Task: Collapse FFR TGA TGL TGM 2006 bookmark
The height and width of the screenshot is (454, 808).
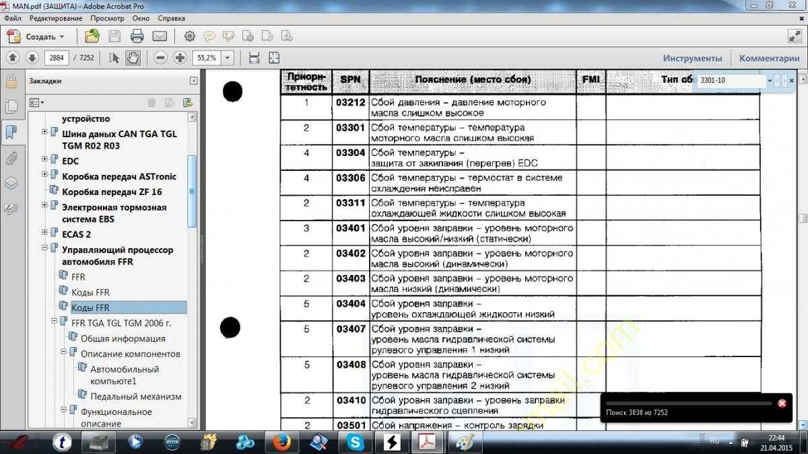Action: pyautogui.click(x=54, y=321)
